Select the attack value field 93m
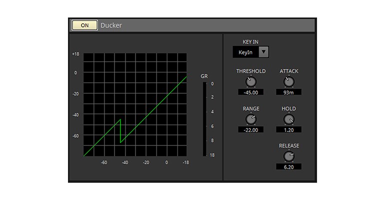This screenshot has width=385, height=200. coord(288,92)
